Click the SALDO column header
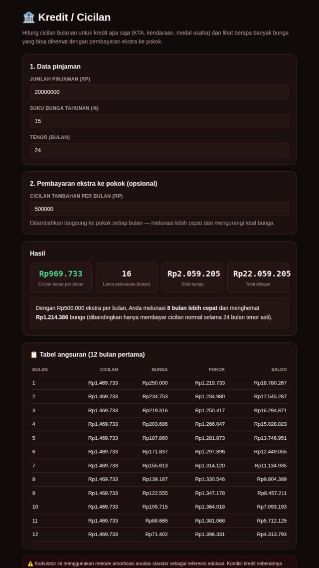 coord(279,369)
